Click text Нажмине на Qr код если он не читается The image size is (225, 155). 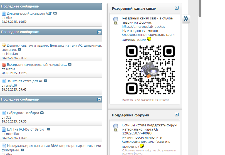click(145, 100)
